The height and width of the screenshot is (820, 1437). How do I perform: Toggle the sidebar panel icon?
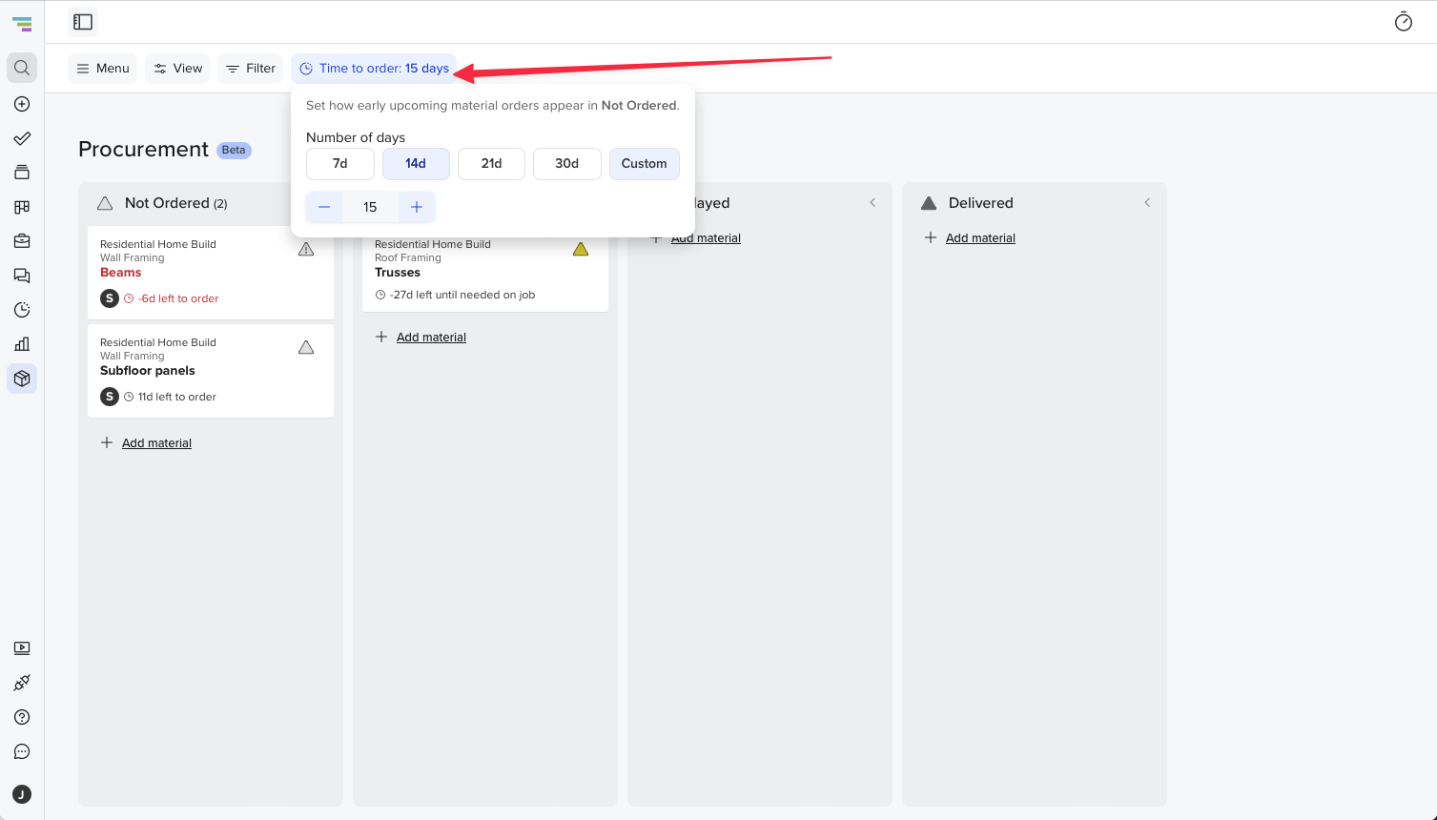tap(83, 22)
